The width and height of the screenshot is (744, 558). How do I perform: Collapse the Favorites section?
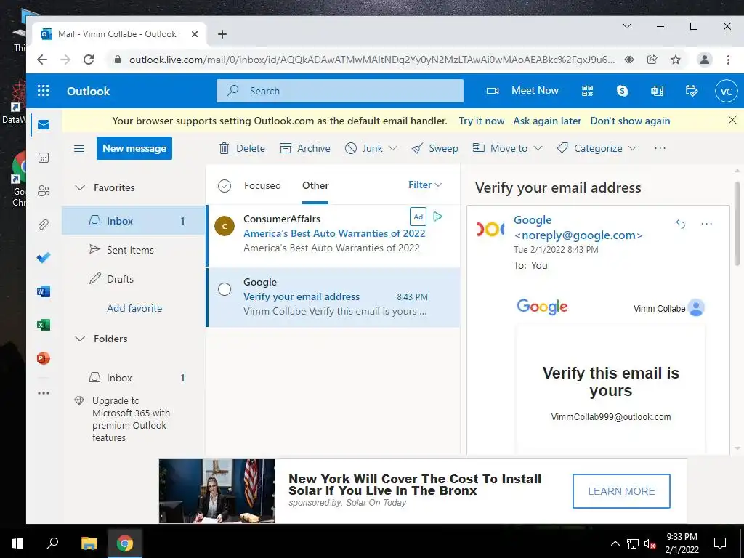tap(80, 188)
